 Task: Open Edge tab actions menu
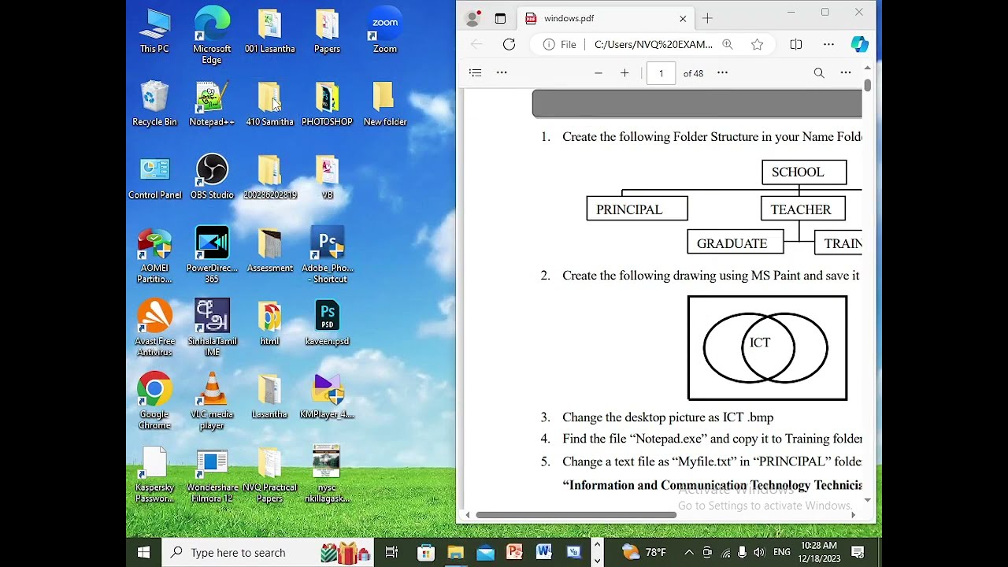(x=500, y=18)
